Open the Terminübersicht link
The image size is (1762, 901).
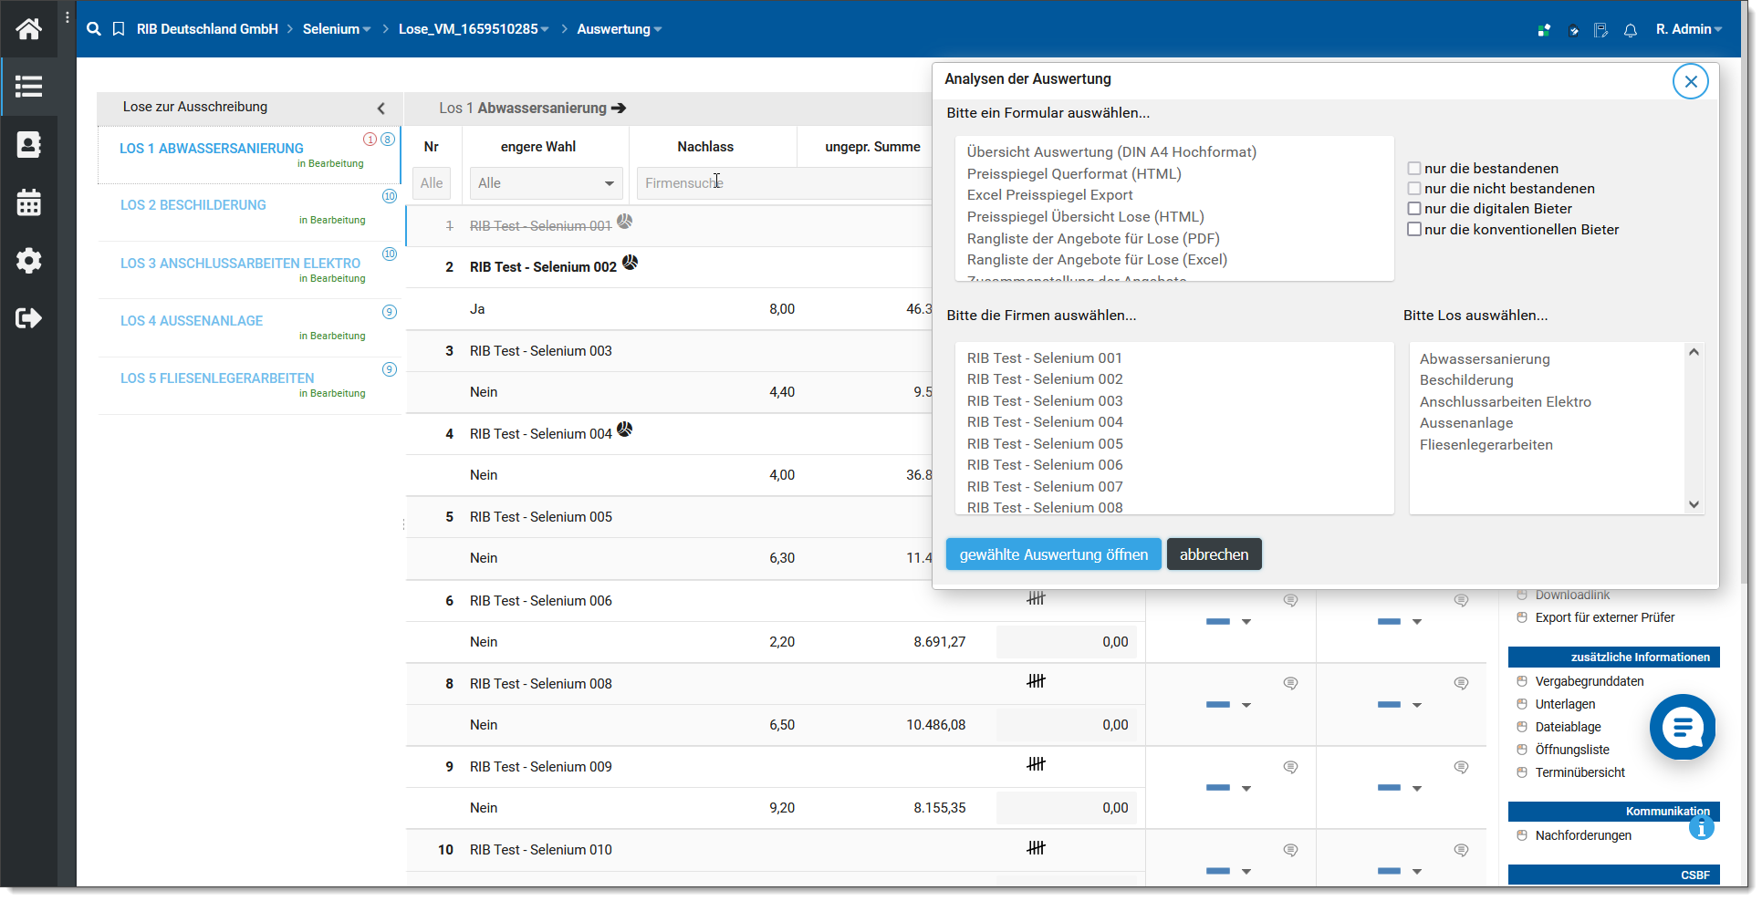pyautogui.click(x=1580, y=772)
